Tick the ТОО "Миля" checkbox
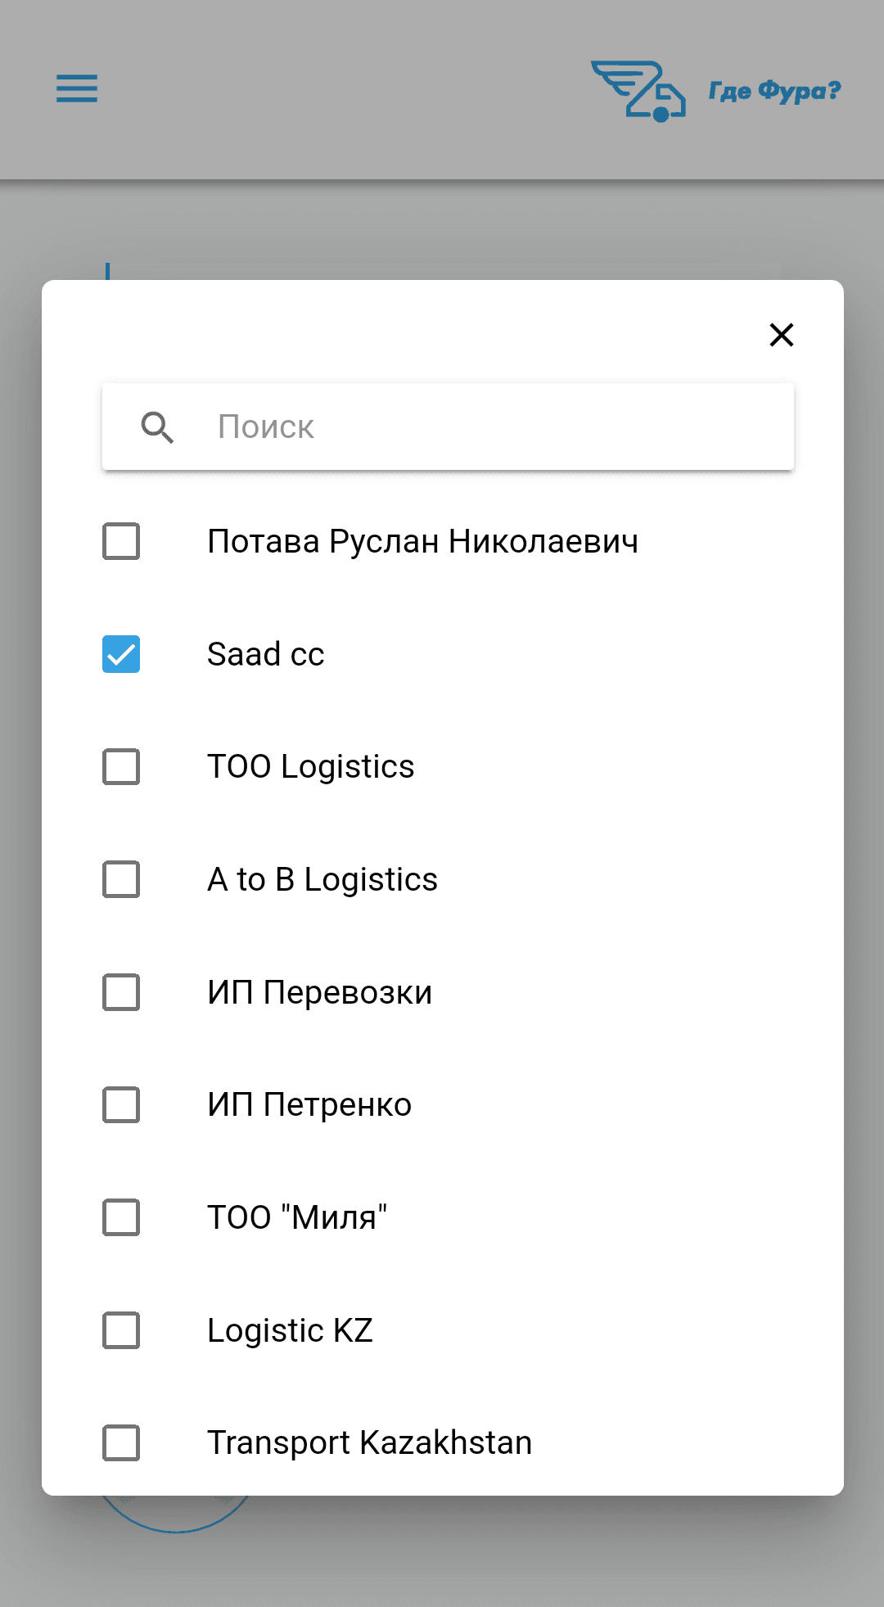This screenshot has width=884, height=1607. tap(121, 1217)
